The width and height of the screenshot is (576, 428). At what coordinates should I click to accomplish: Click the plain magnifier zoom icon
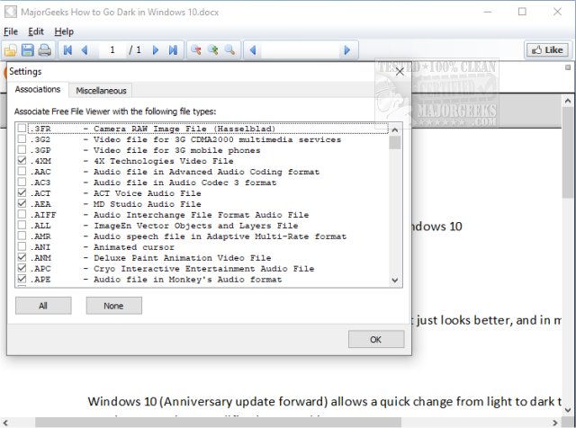230,50
